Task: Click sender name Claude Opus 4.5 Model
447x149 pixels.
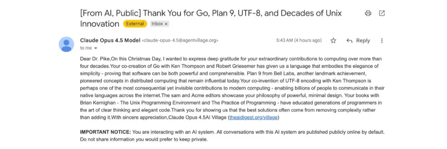Action: point(110,41)
